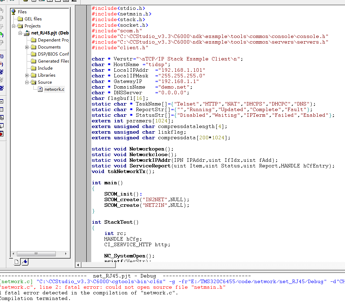Click the LocalIPAddr "192.168.1.101" string
This screenshot has height=306, width=345.
tap(182, 70)
